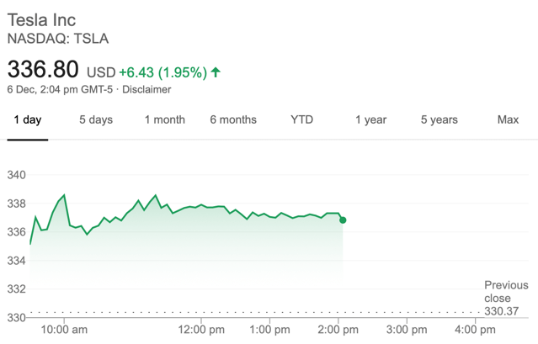Click the 12:00 pm axis label
This screenshot has width=538, height=344.
(x=201, y=330)
